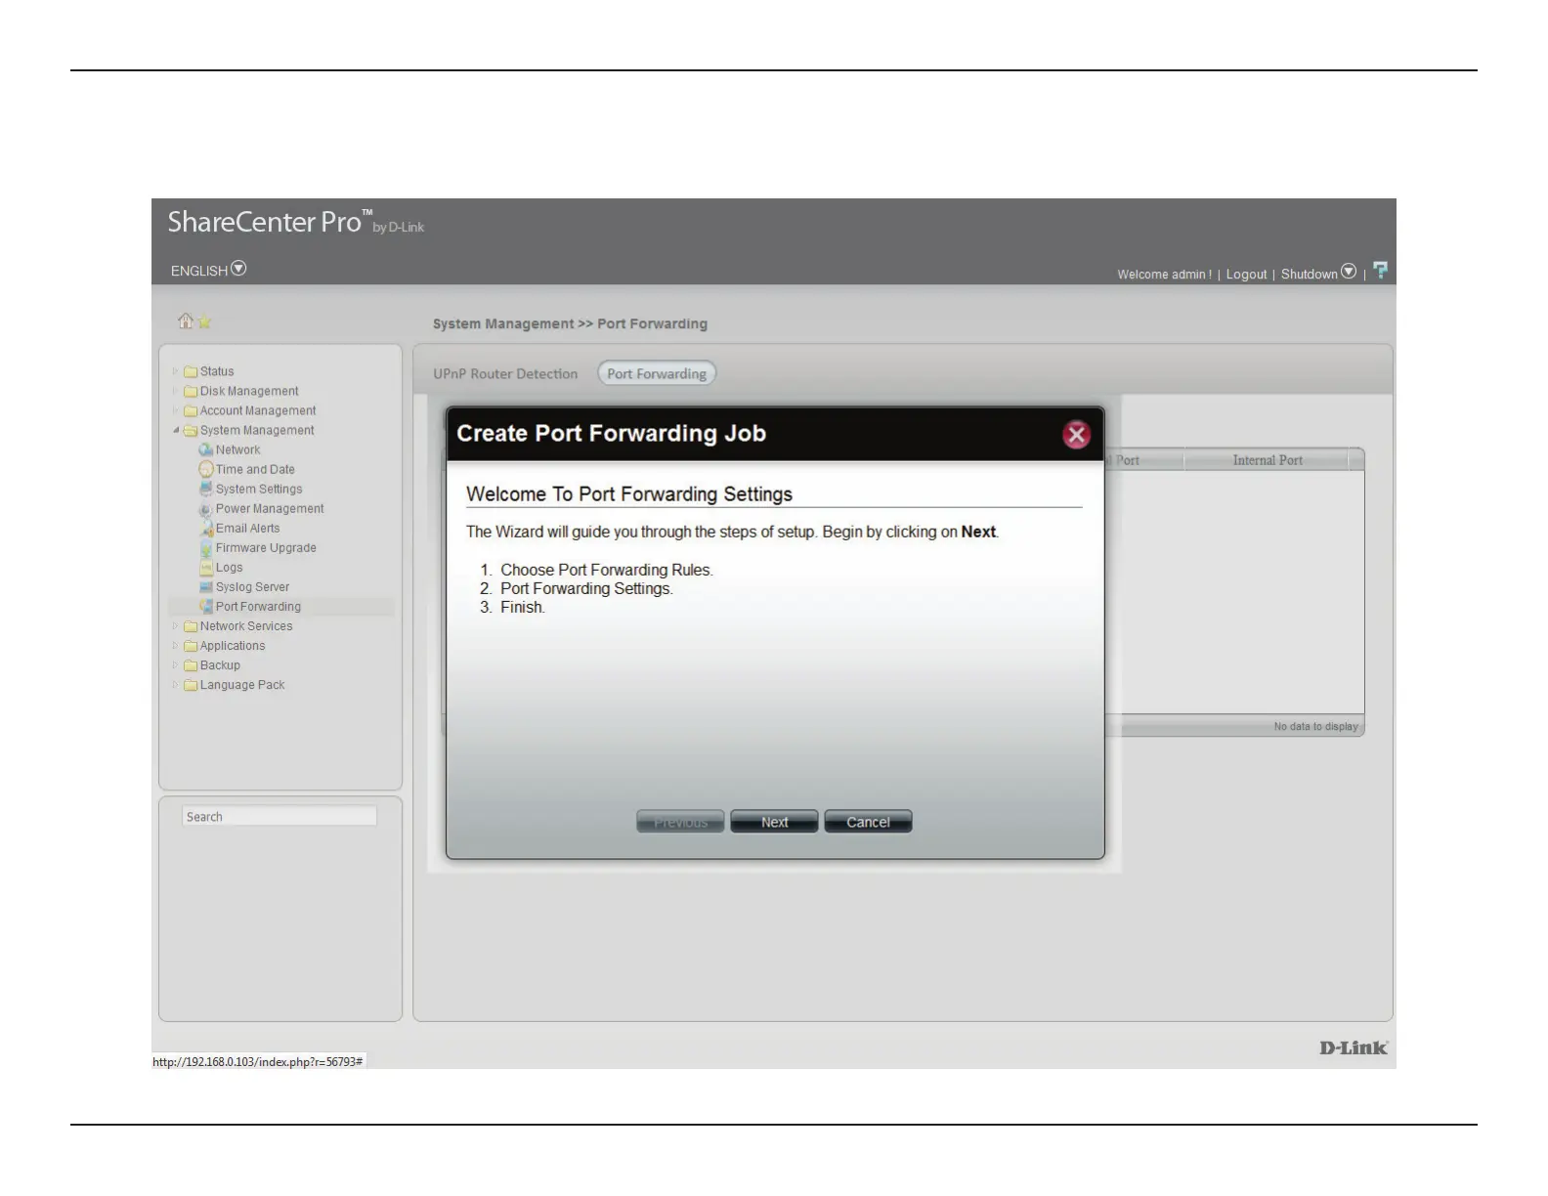Select the Port Forwarding tab
The width and height of the screenshot is (1548, 1196).
(x=657, y=373)
